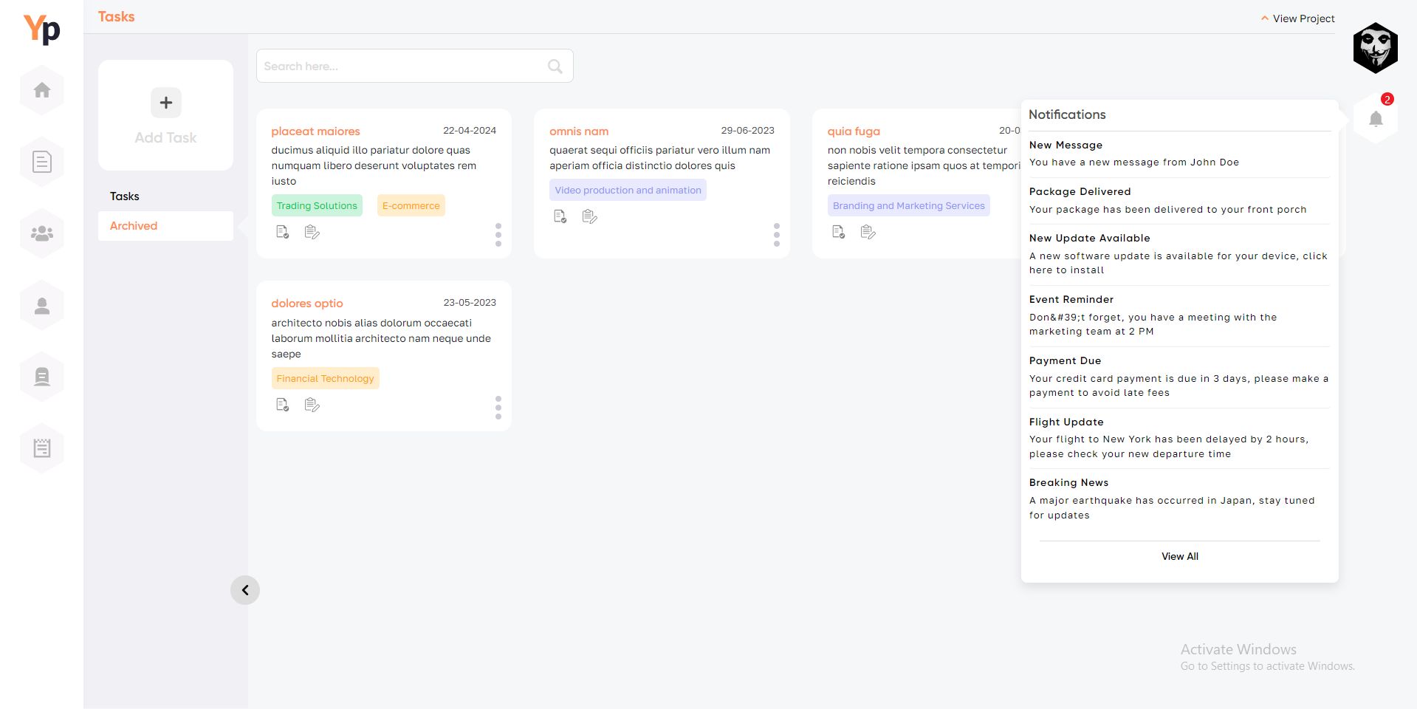1417x709 pixels.
Task: Open three-dot menu on dolores optio card
Action: tap(498, 407)
